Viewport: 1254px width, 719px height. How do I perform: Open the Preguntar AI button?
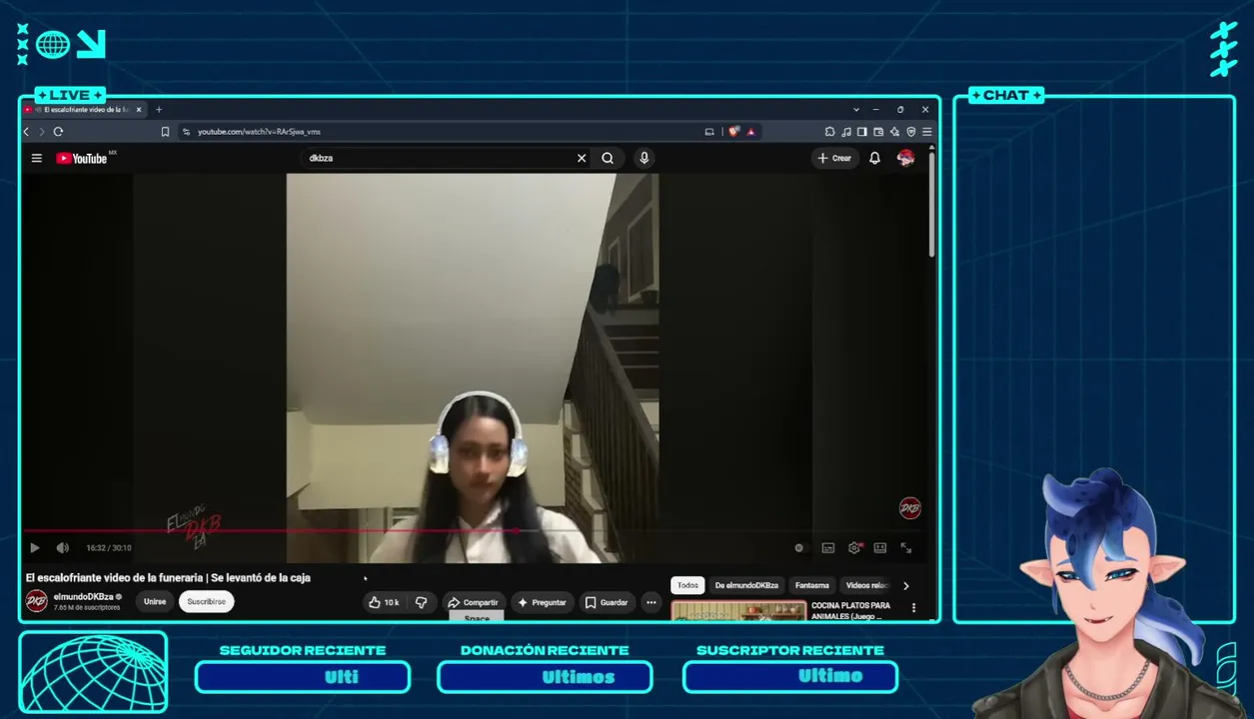click(543, 602)
